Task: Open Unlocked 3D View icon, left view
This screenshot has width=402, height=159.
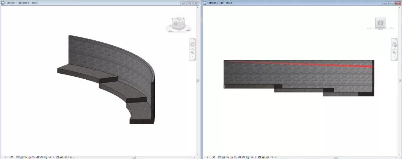Action: click(46, 157)
